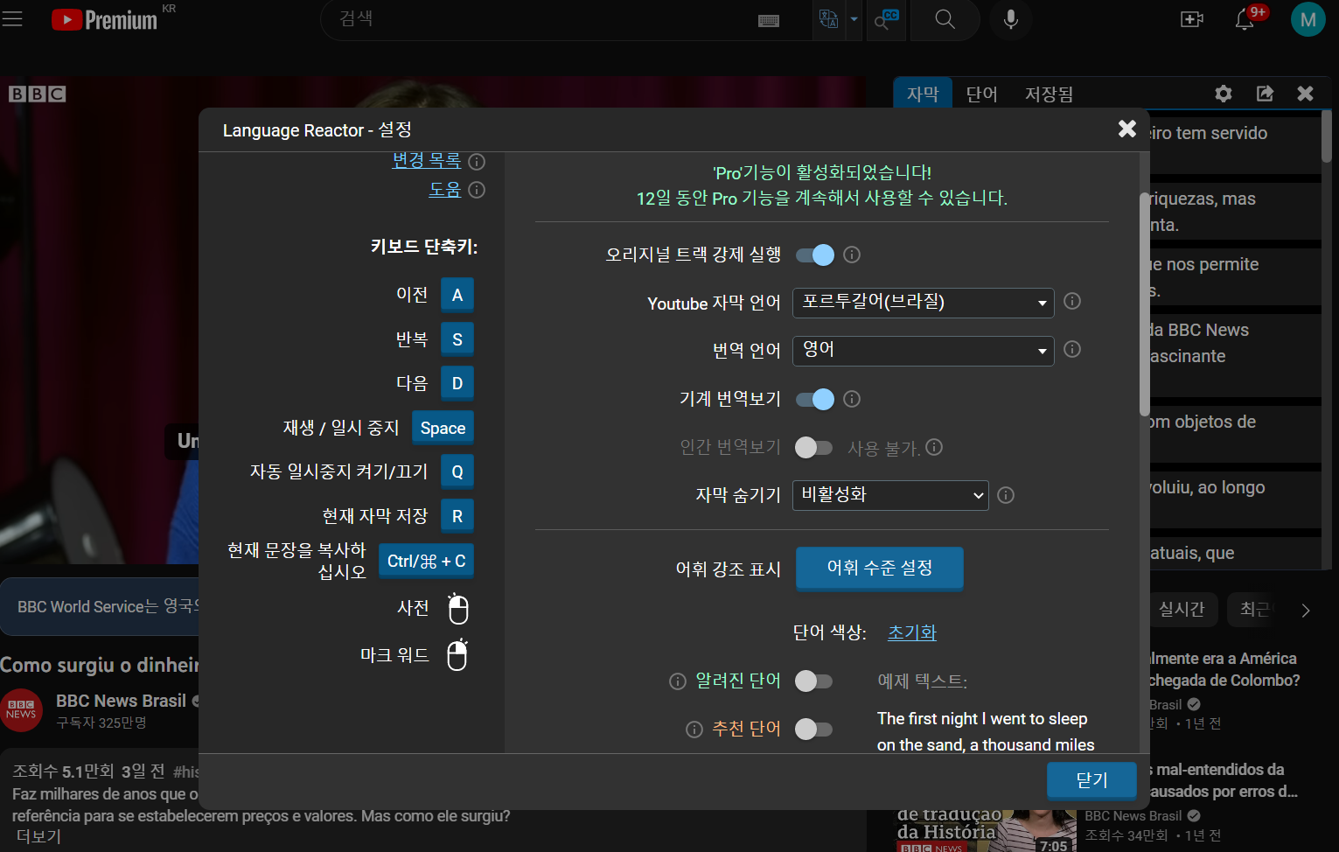Image resolution: width=1339 pixels, height=852 pixels.
Task: Show info for 기계 번역보기
Action: [852, 399]
